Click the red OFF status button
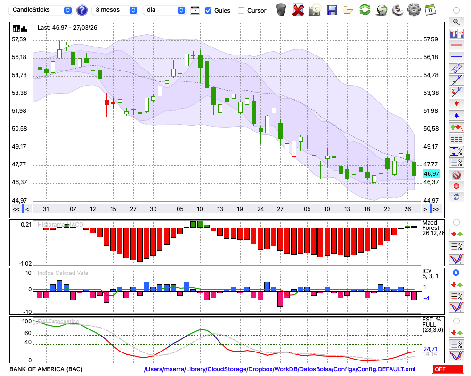Image resolution: width=471 pixels, height=376 pixels. [446, 369]
